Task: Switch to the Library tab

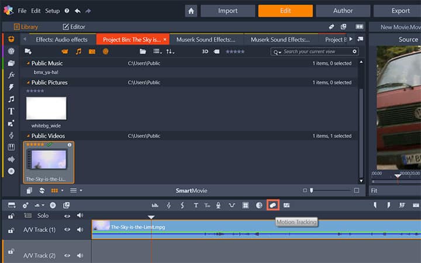Action: click(26, 27)
